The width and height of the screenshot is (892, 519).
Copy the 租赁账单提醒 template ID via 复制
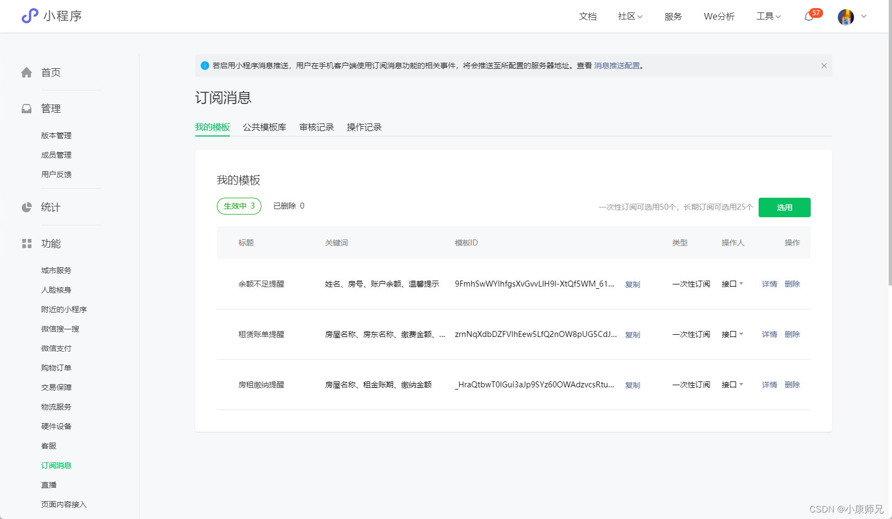[x=632, y=334]
